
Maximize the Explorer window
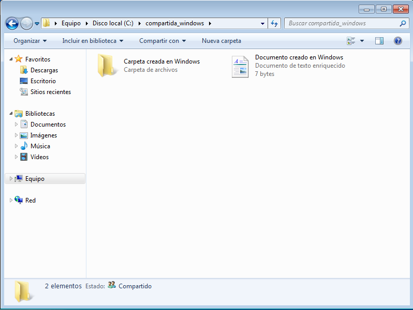click(384, 9)
